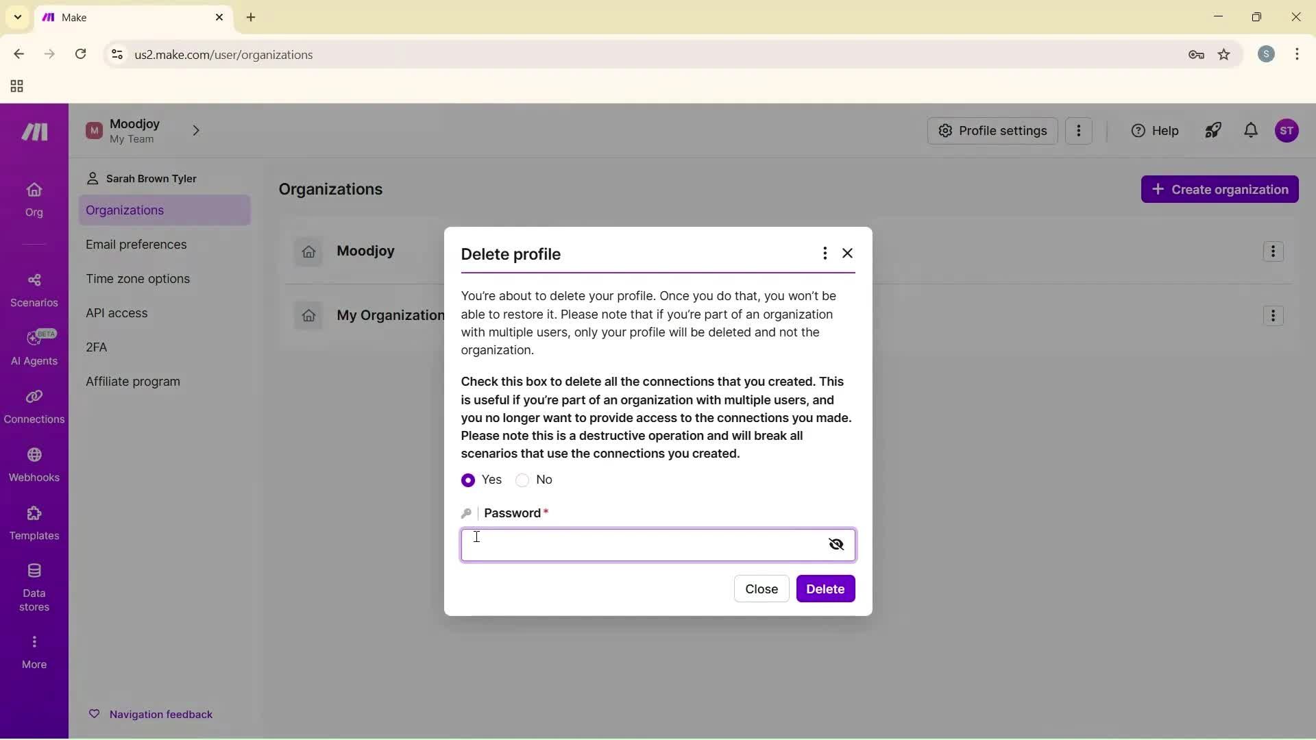This screenshot has width=1316, height=740.
Task: Select the No radio button
Action: click(522, 480)
